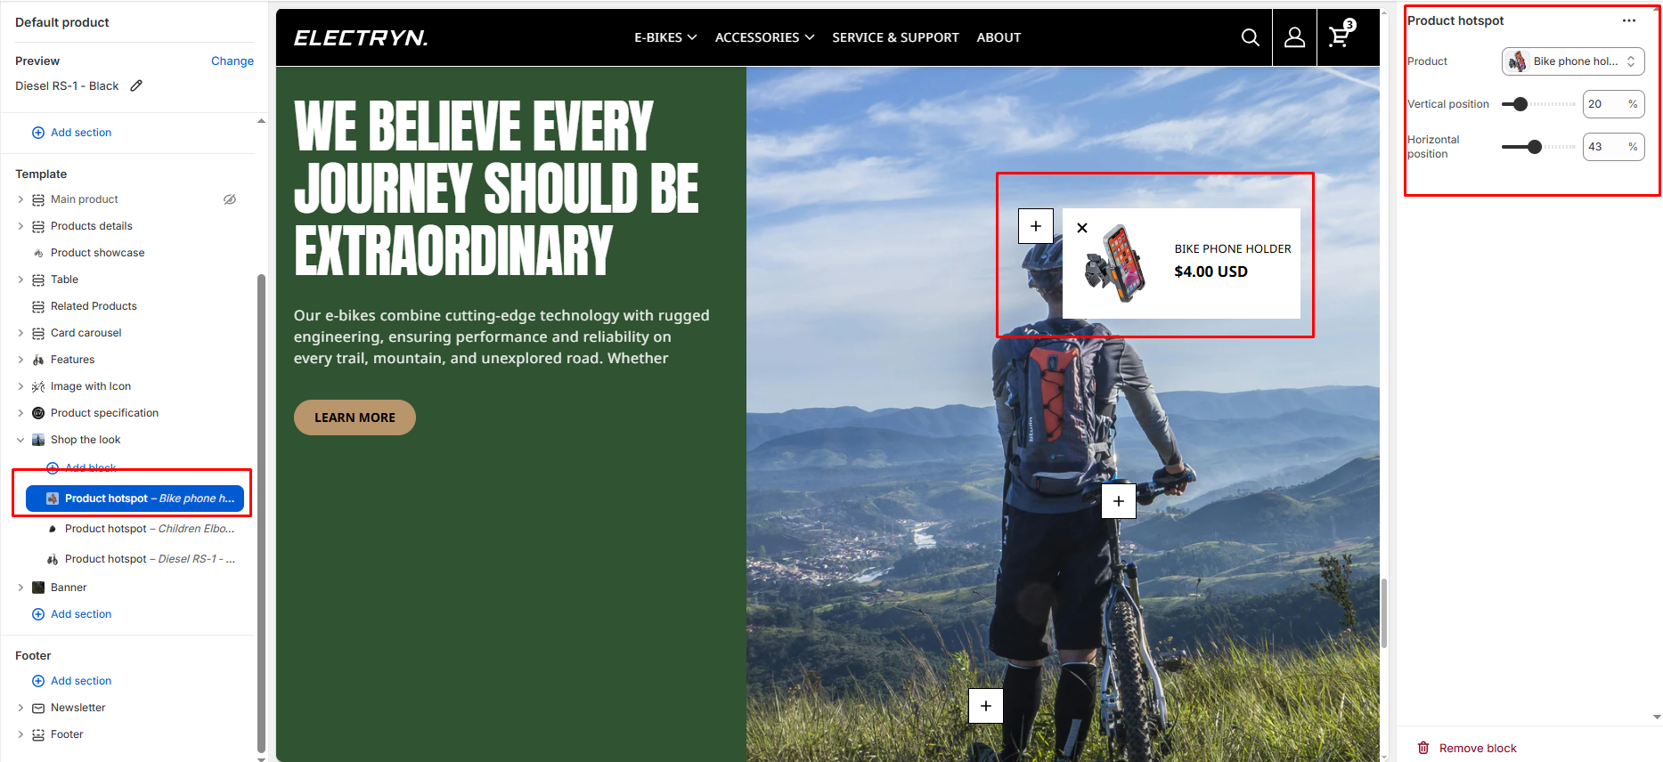Open the ACCESSORIES navigation menu

pos(764,37)
